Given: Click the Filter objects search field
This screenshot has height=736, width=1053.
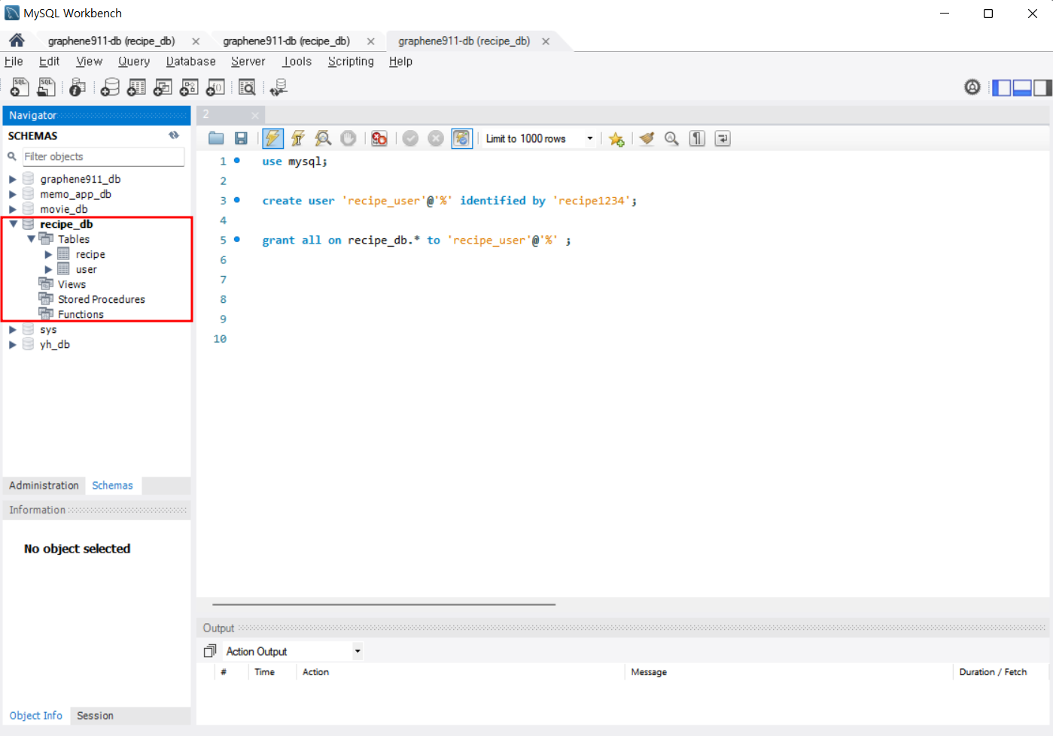Looking at the screenshot, I should coord(103,156).
